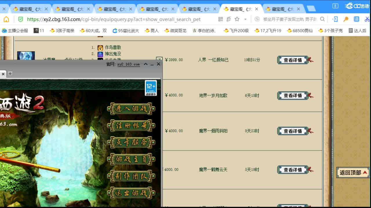Click the 5天19时 remaining time

pos(252,170)
